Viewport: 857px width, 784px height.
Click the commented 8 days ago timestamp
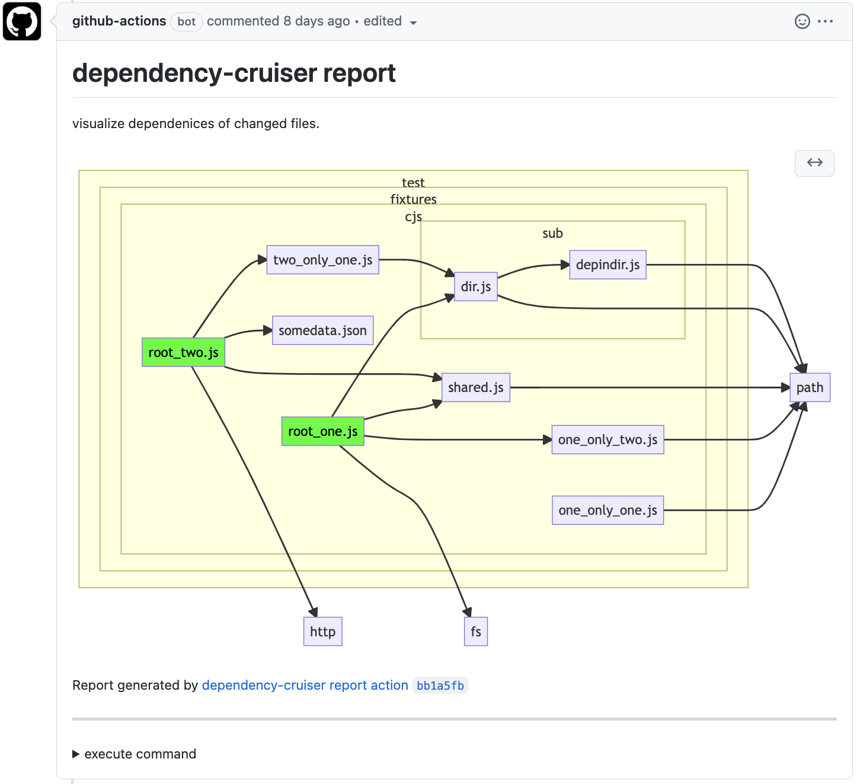278,21
